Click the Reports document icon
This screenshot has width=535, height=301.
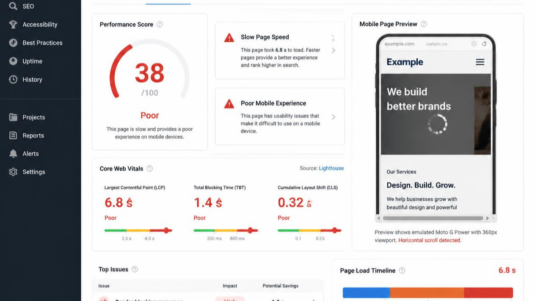13,135
